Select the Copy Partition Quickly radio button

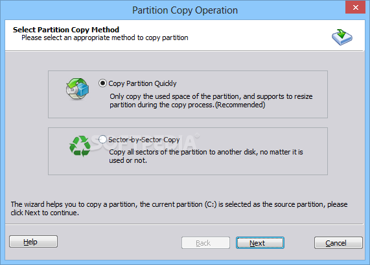coord(102,83)
